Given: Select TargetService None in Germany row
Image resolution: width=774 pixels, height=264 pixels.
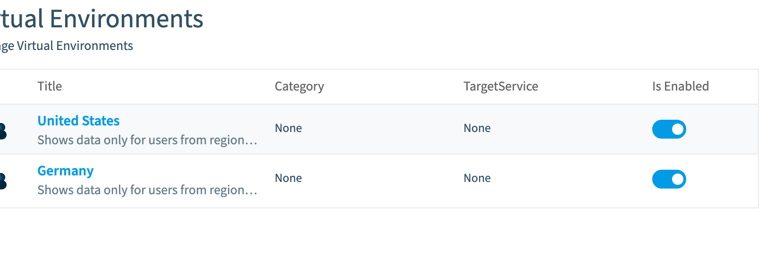Looking at the screenshot, I should [x=477, y=178].
